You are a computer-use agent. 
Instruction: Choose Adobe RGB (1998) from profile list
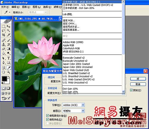pyautogui.click(x=73, y=42)
